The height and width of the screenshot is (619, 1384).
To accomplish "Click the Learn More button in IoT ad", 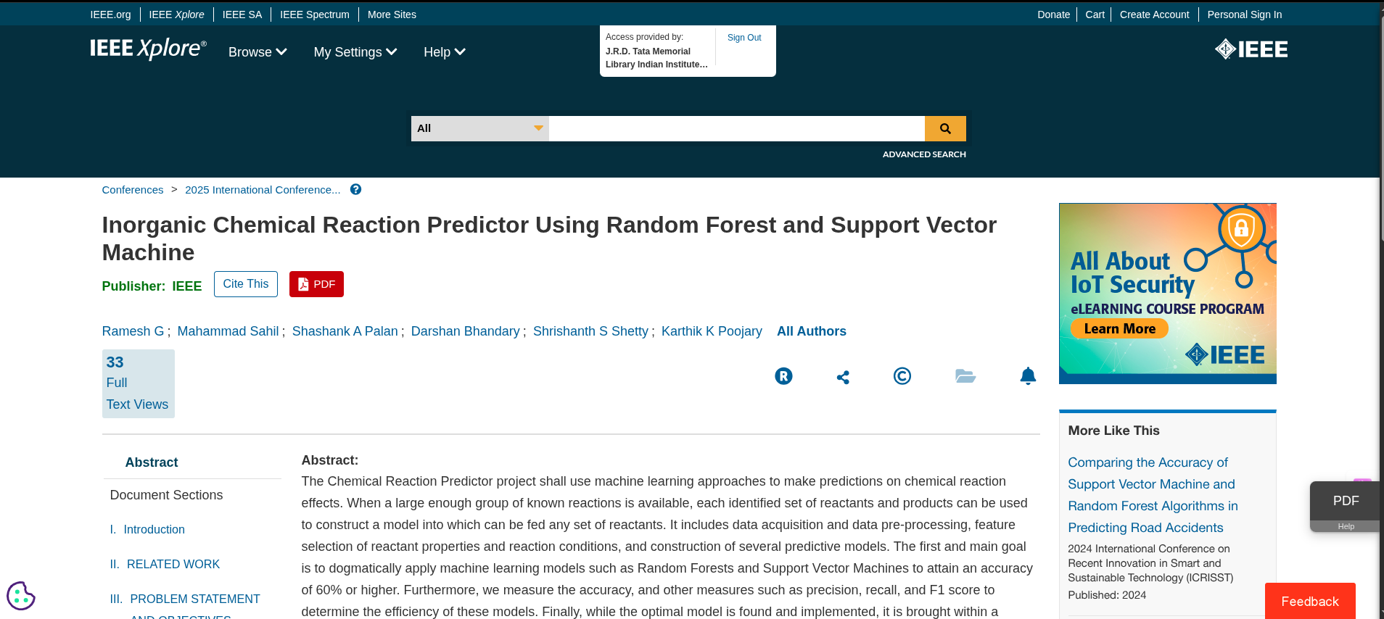I will point(1119,328).
